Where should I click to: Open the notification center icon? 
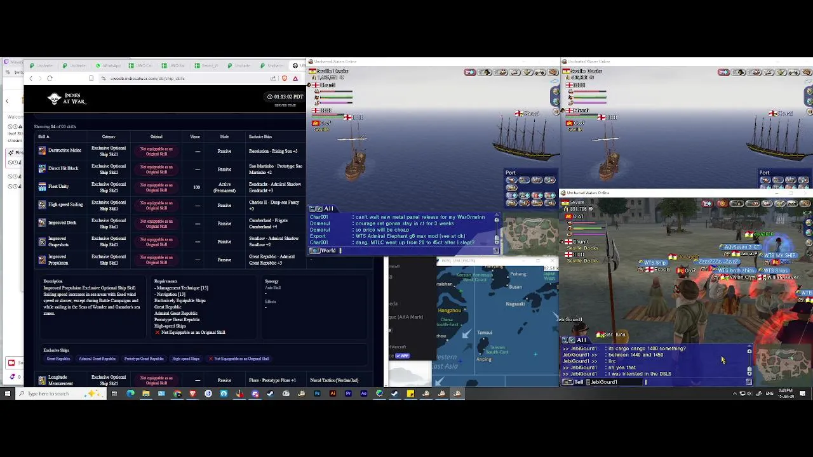tap(803, 394)
